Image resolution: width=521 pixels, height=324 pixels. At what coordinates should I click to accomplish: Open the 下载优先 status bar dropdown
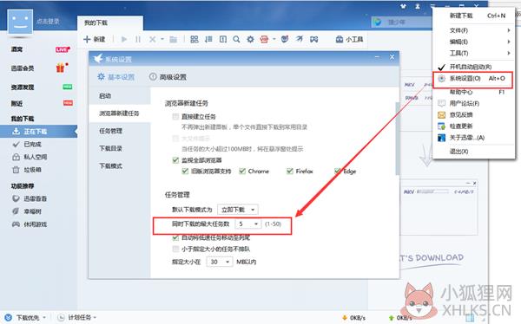coord(25,317)
